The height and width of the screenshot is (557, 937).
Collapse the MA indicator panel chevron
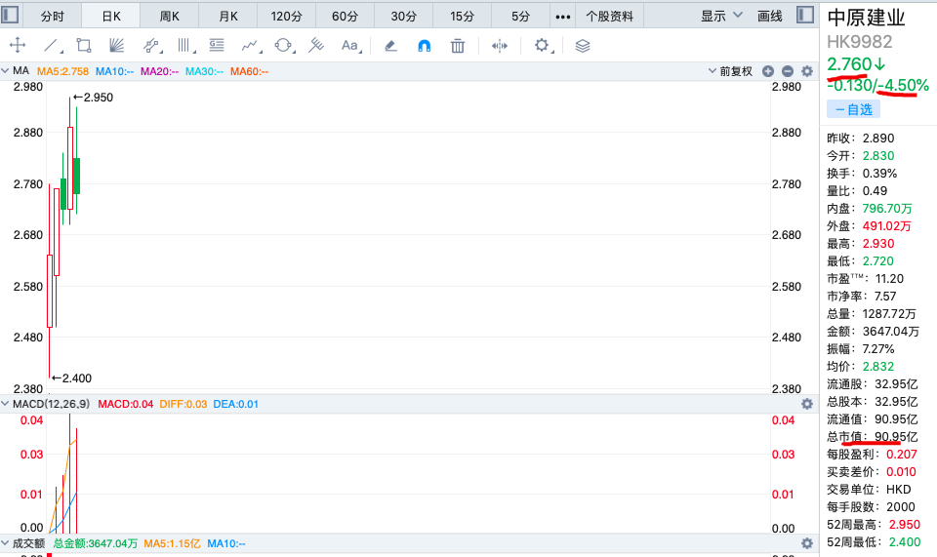[x=6, y=71]
